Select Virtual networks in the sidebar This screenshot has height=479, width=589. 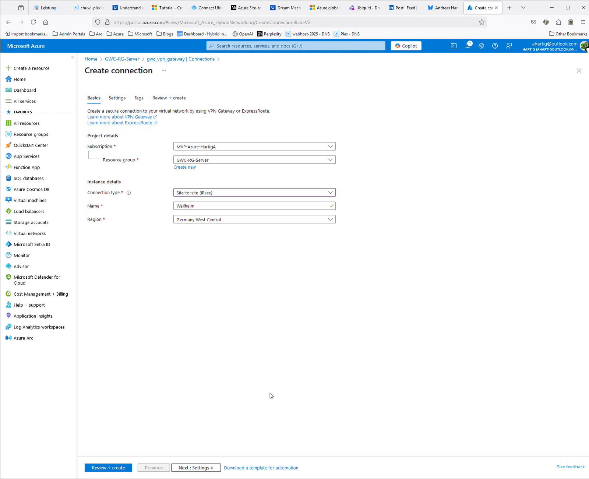(x=29, y=233)
